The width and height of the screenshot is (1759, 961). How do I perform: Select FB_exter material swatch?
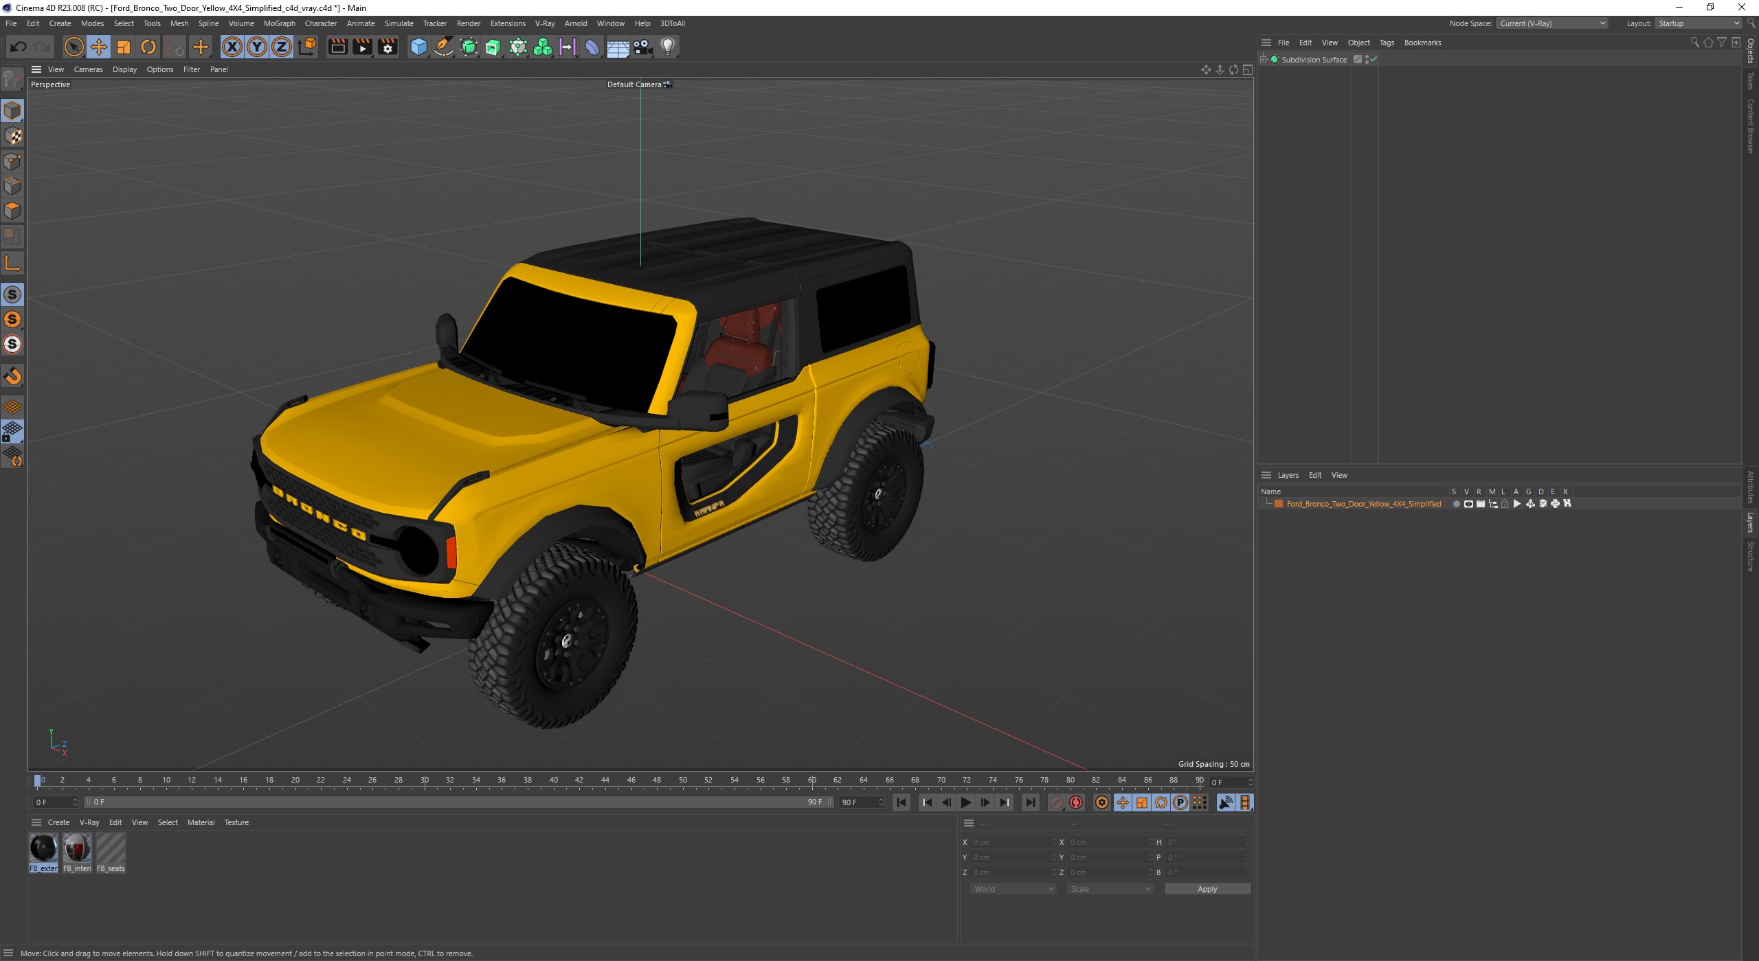[x=43, y=853]
